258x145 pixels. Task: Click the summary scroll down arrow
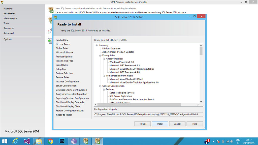pyautogui.click(x=201, y=101)
